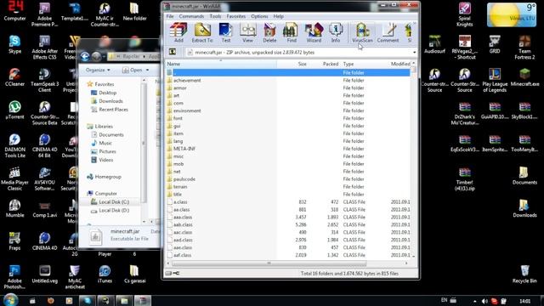Select the achievement folder row
This screenshot has height=306, width=544.
tap(287, 80)
